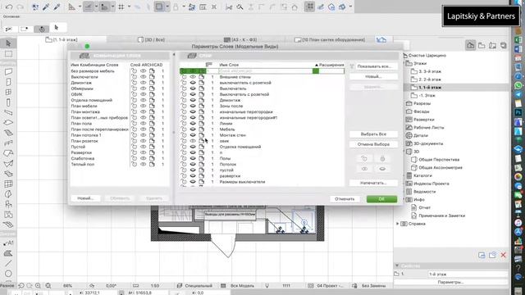The image size is (525, 295).
Task: Click the Redo arrow in the toolbar
Action: pos(20,7)
